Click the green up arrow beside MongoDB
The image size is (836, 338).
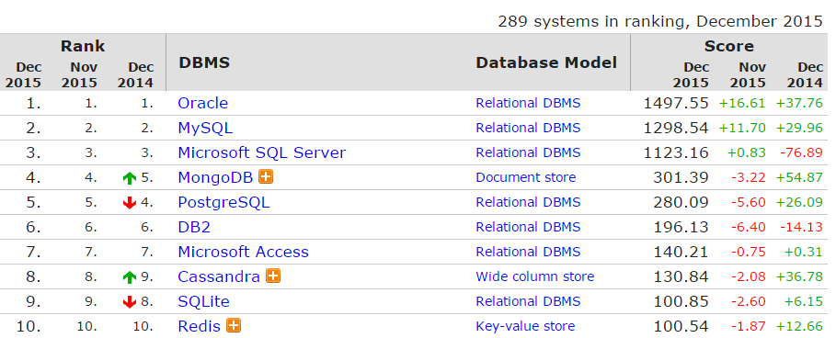130,178
